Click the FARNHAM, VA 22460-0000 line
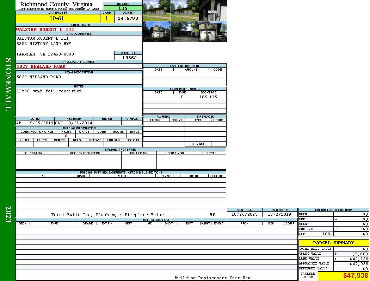This screenshot has width=370, height=281. pos(45,54)
